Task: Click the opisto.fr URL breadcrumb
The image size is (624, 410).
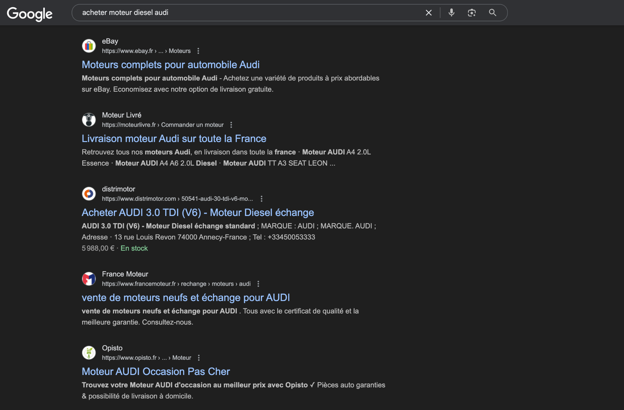Action: pos(147,358)
